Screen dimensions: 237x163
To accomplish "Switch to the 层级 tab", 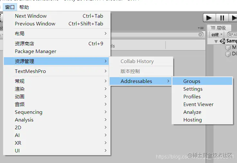I will point(219,28).
